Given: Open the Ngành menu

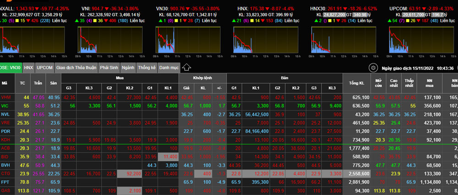Looking at the screenshot, I should 128,68.
